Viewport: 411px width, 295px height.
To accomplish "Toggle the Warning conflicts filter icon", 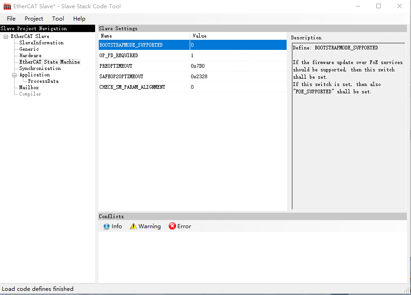I will pos(133,226).
